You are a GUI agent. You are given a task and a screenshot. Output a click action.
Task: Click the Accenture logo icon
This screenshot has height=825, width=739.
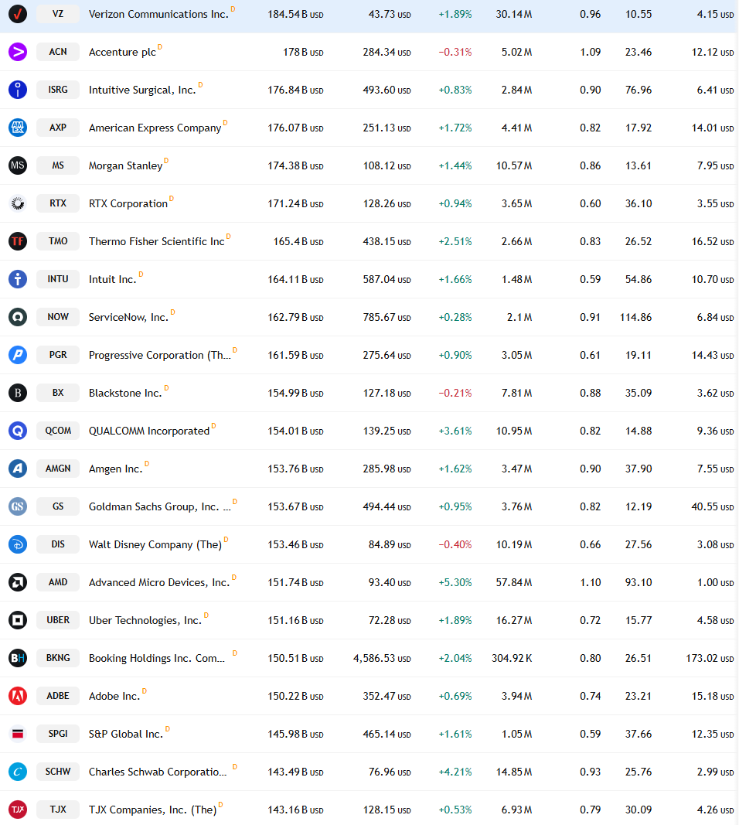17,52
